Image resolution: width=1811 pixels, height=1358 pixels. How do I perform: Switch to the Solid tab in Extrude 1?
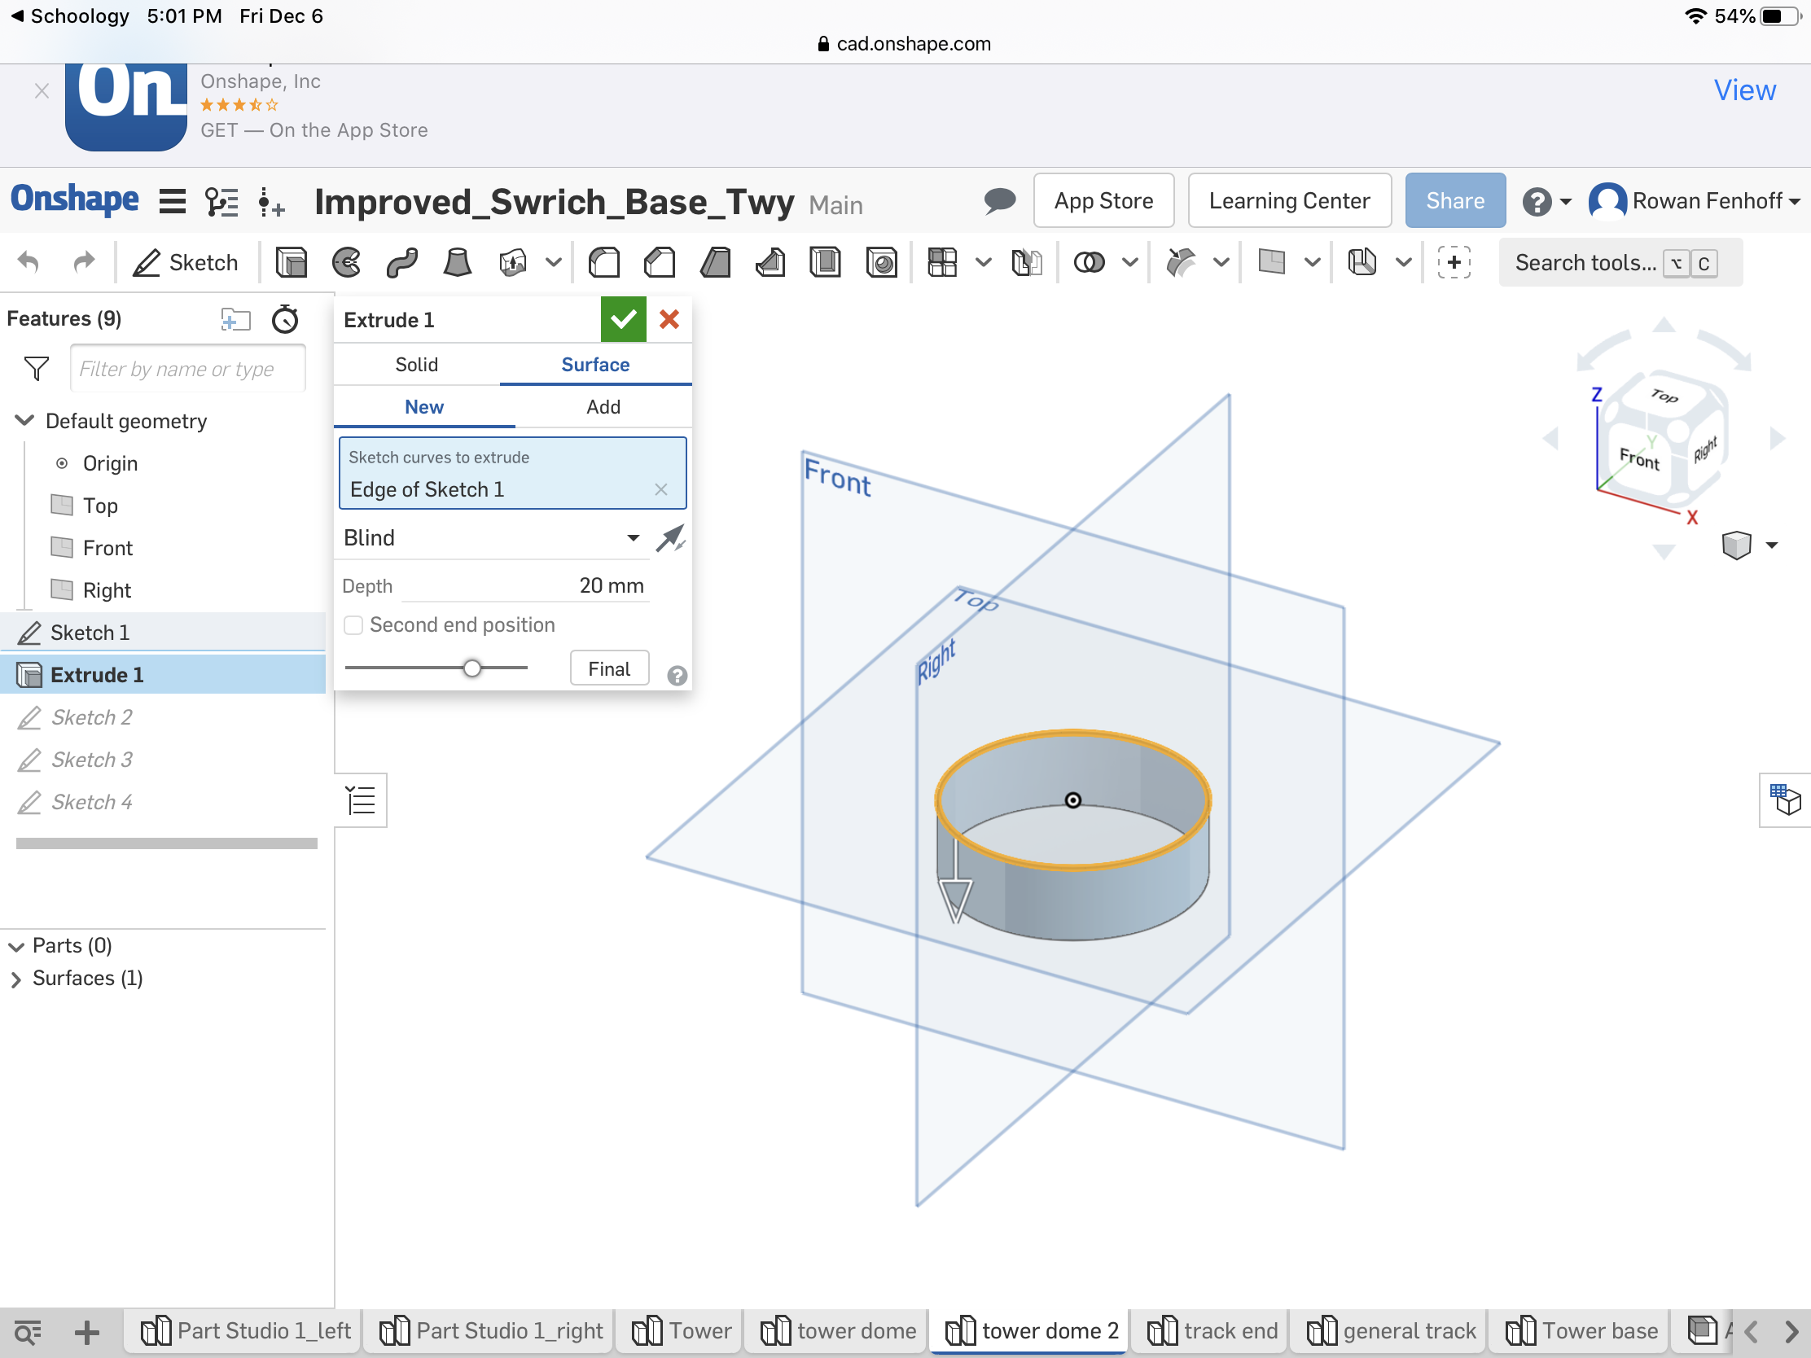click(416, 364)
